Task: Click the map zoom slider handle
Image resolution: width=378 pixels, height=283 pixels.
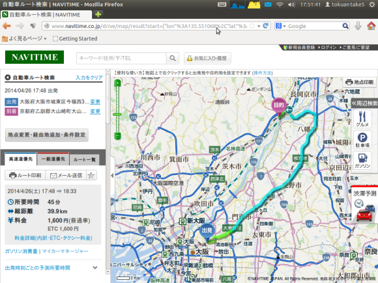Action: pos(117,115)
